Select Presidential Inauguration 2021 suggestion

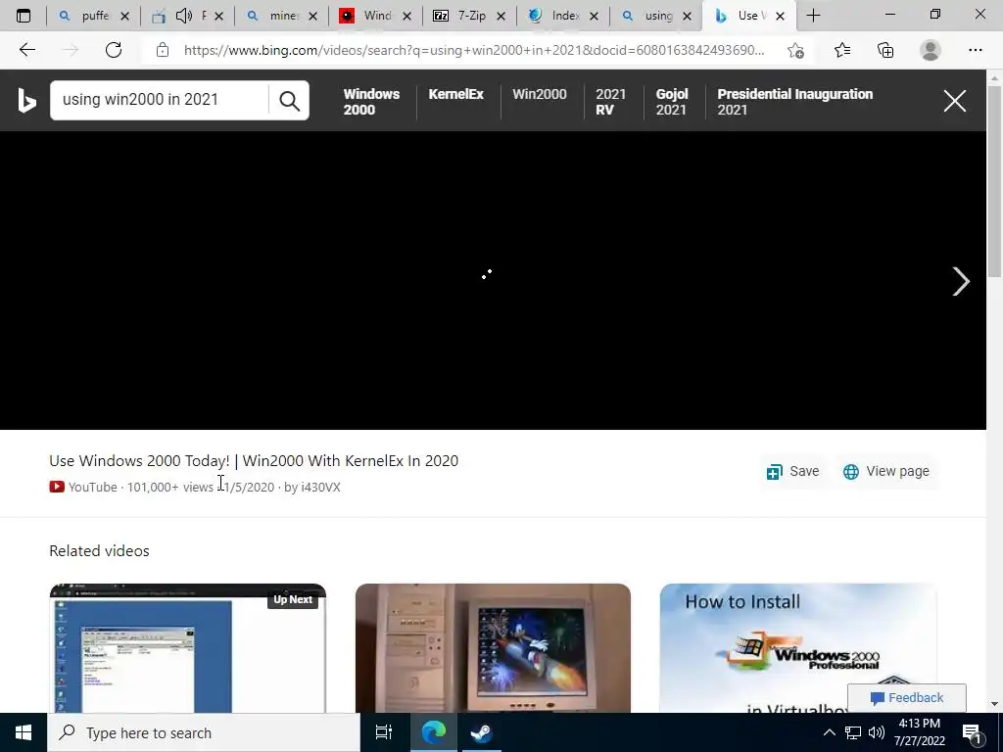coord(794,102)
